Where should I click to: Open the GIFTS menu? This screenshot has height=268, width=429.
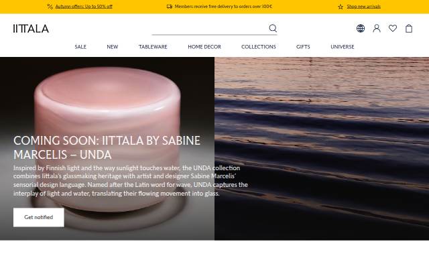[303, 47]
